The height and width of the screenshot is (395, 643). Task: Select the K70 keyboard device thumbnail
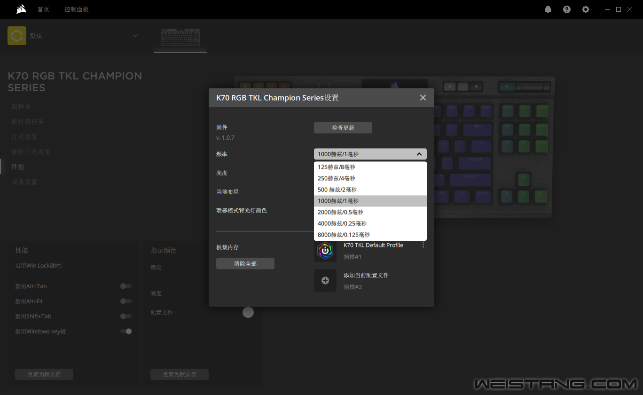tap(180, 37)
